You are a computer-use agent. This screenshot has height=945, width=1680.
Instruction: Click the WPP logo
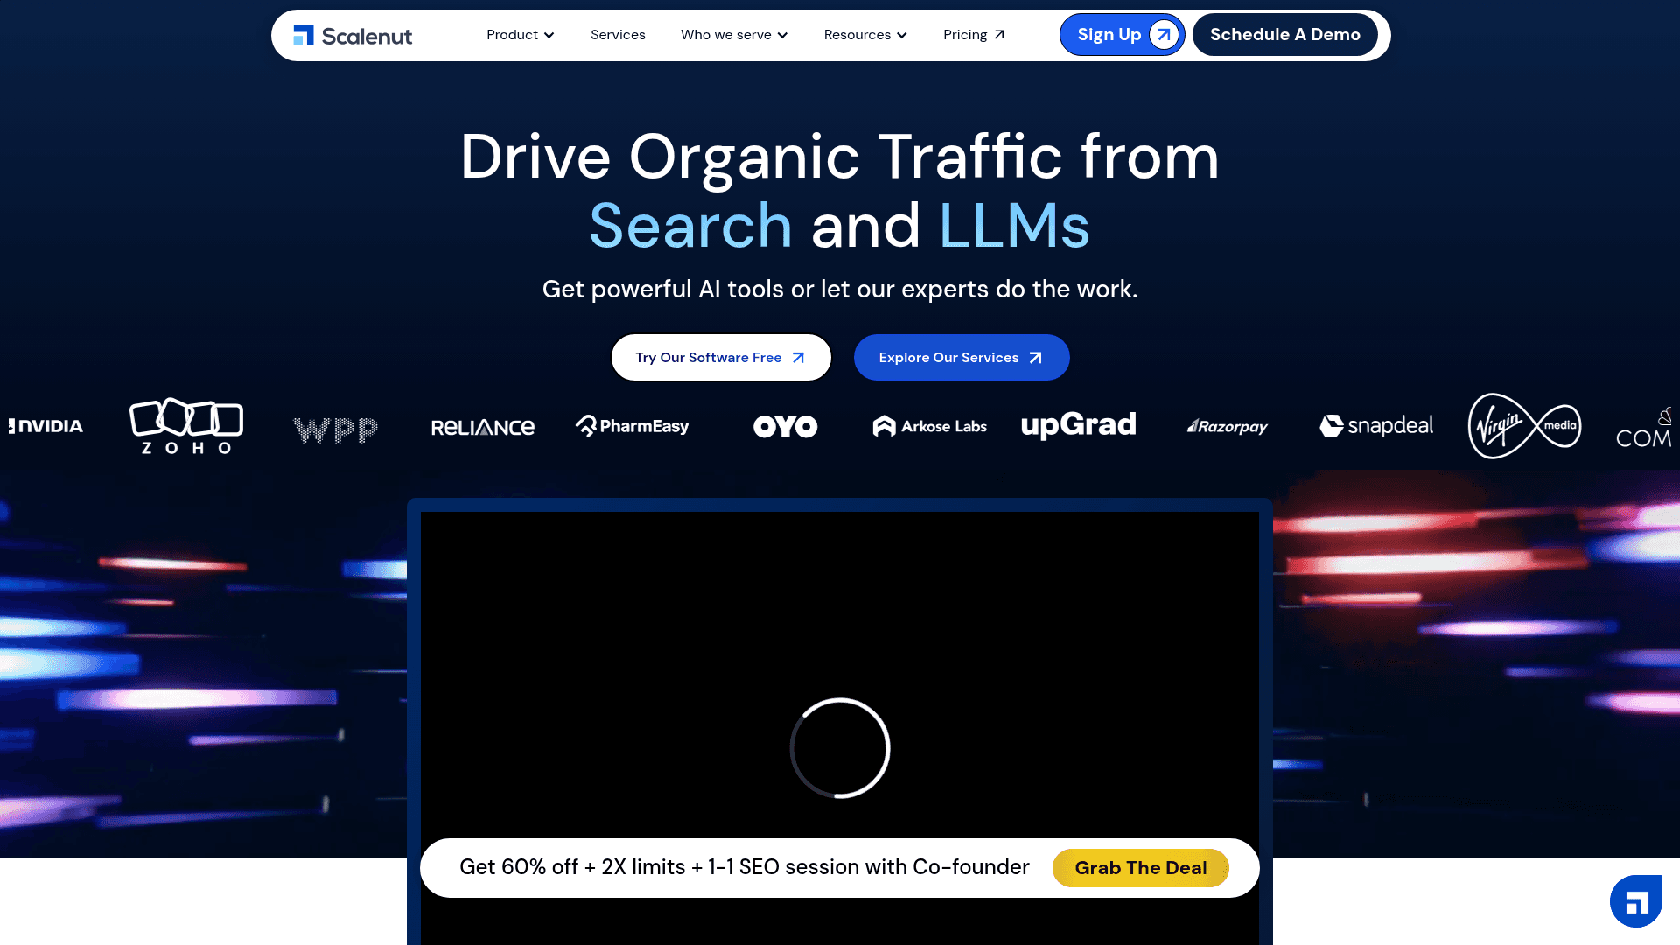coord(335,430)
